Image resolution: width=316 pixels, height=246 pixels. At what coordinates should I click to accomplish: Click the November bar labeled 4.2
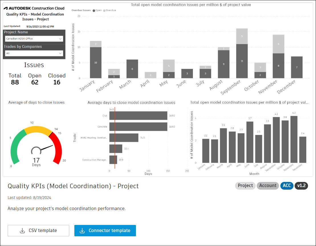point(294,139)
